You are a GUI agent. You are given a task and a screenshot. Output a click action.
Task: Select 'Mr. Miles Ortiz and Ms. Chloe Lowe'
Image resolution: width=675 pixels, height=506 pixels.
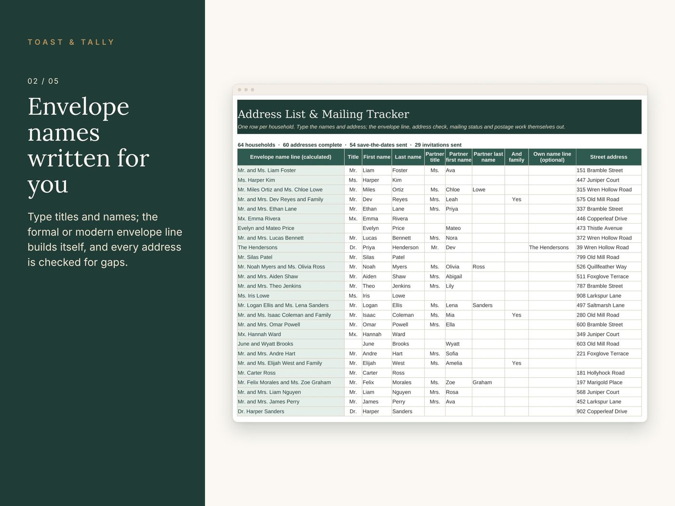click(291, 190)
